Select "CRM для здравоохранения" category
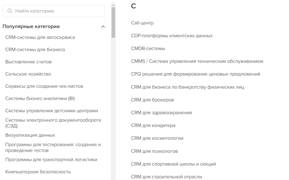Image resolution: width=289 pixels, height=180 pixels. (161, 112)
